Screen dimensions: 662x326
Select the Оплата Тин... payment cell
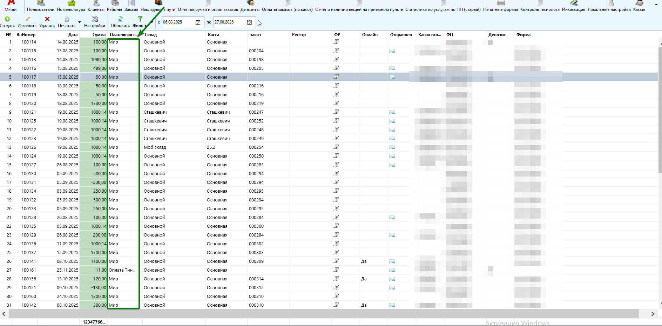coord(122,270)
